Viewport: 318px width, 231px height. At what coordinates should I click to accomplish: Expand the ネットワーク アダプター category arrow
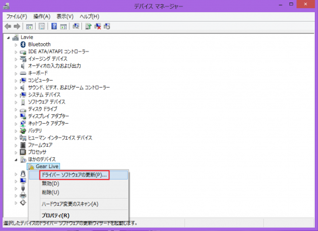(16, 124)
